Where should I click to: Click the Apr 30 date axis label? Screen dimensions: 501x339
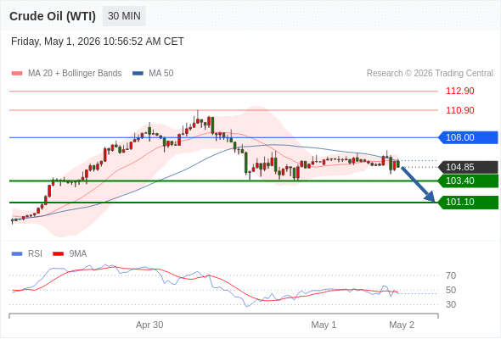click(149, 325)
